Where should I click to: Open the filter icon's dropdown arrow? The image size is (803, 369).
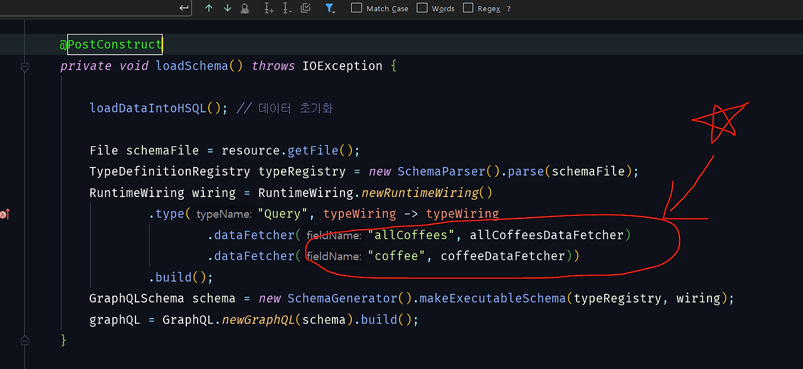tap(335, 11)
